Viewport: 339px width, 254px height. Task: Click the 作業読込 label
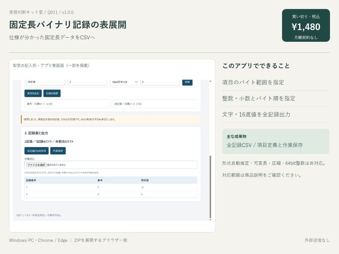tap(29, 159)
